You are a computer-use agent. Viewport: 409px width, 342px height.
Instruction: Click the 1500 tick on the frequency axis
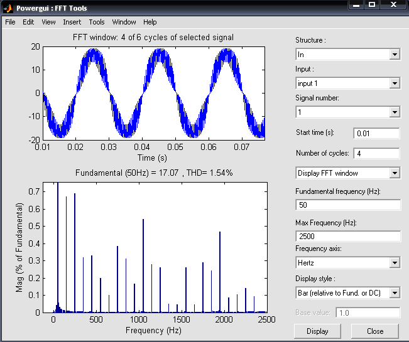pos(182,319)
